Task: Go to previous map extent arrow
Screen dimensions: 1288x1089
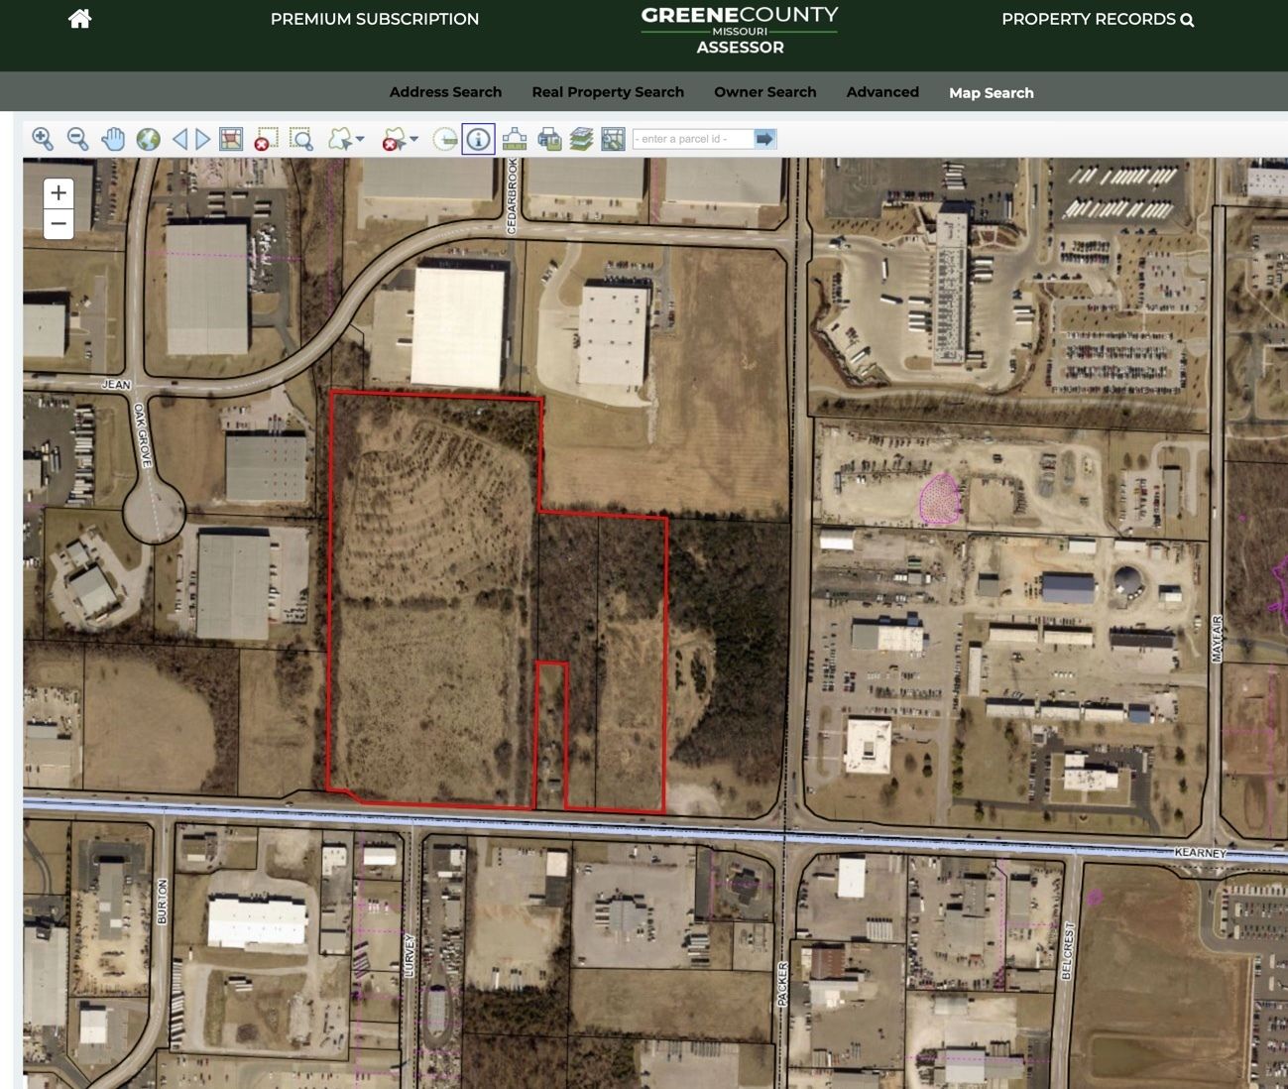Action: [x=179, y=139]
